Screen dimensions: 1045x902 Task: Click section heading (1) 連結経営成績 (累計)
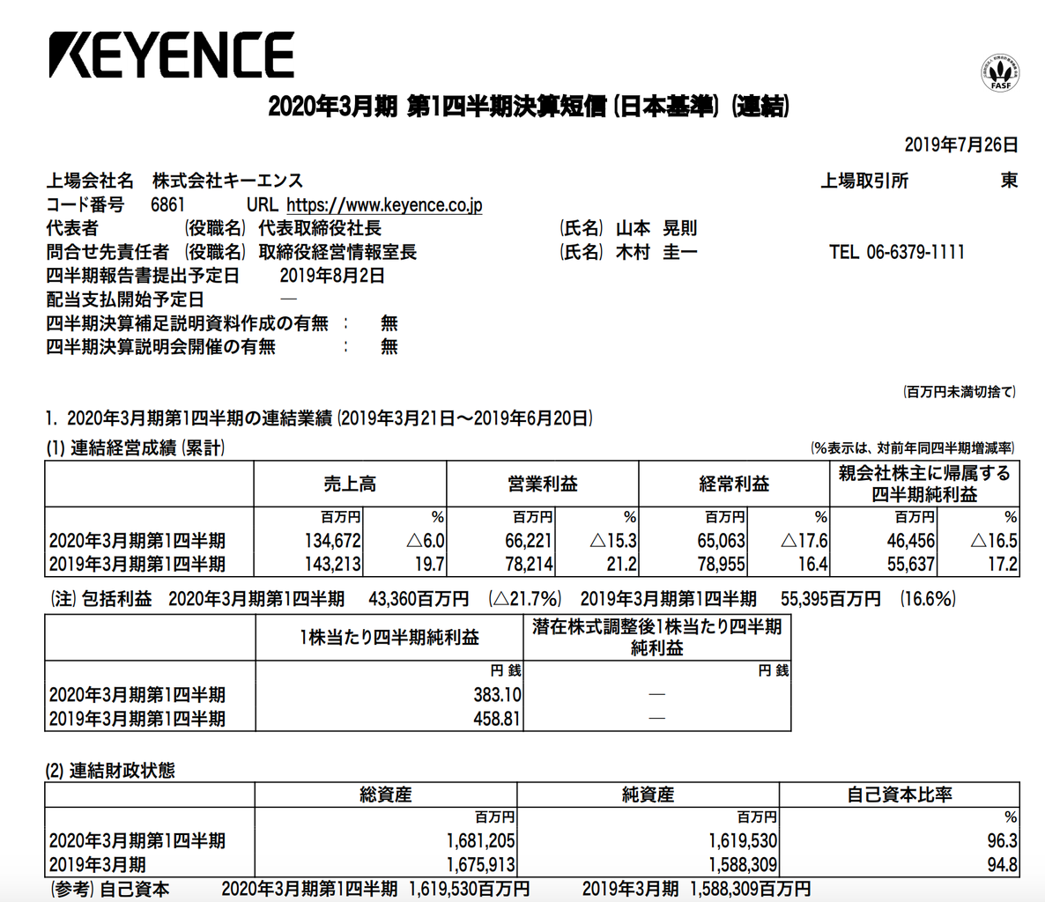(x=136, y=447)
